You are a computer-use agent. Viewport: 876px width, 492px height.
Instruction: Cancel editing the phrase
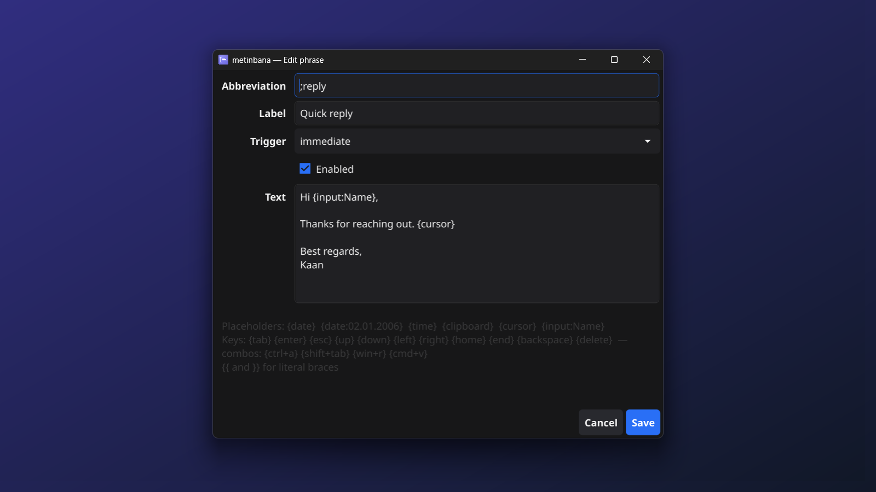pos(601,423)
